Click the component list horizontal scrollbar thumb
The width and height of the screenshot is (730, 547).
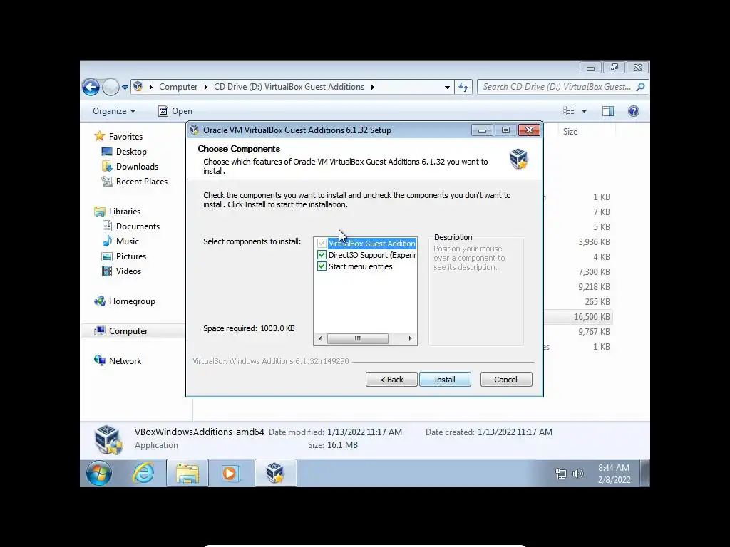358,338
